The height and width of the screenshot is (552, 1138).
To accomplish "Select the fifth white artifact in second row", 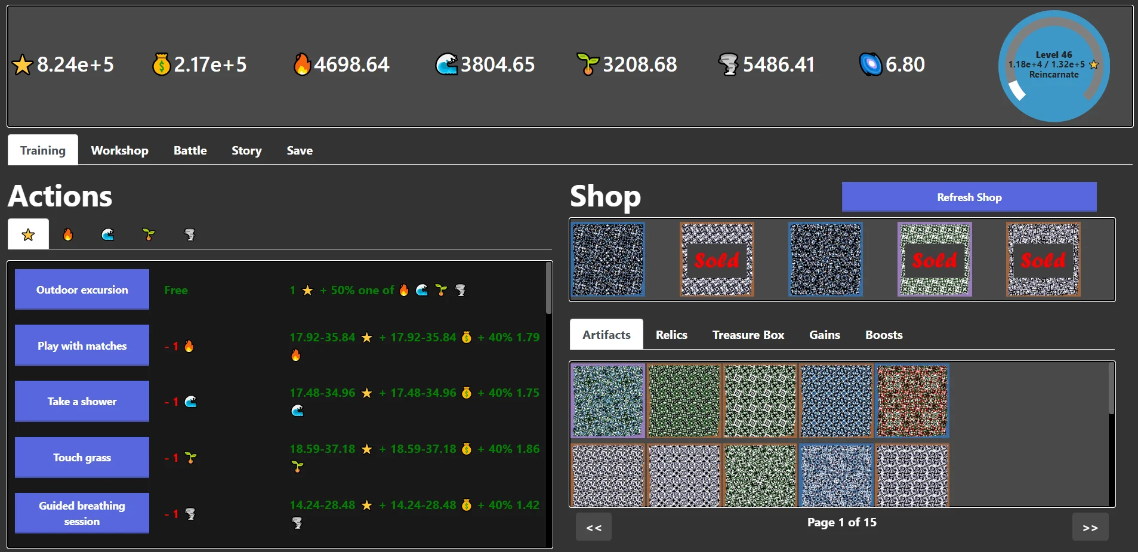I will [912, 475].
